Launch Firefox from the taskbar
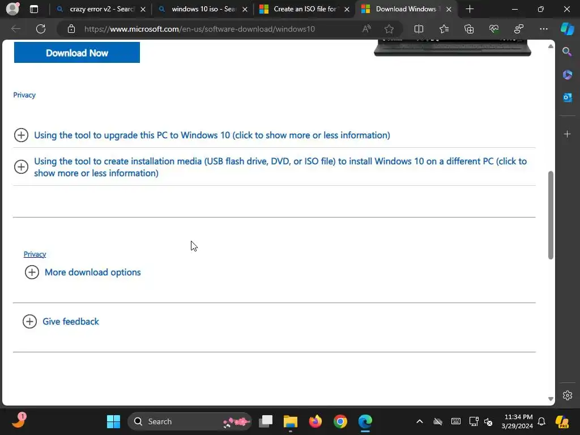Image resolution: width=580 pixels, height=435 pixels. click(x=315, y=421)
